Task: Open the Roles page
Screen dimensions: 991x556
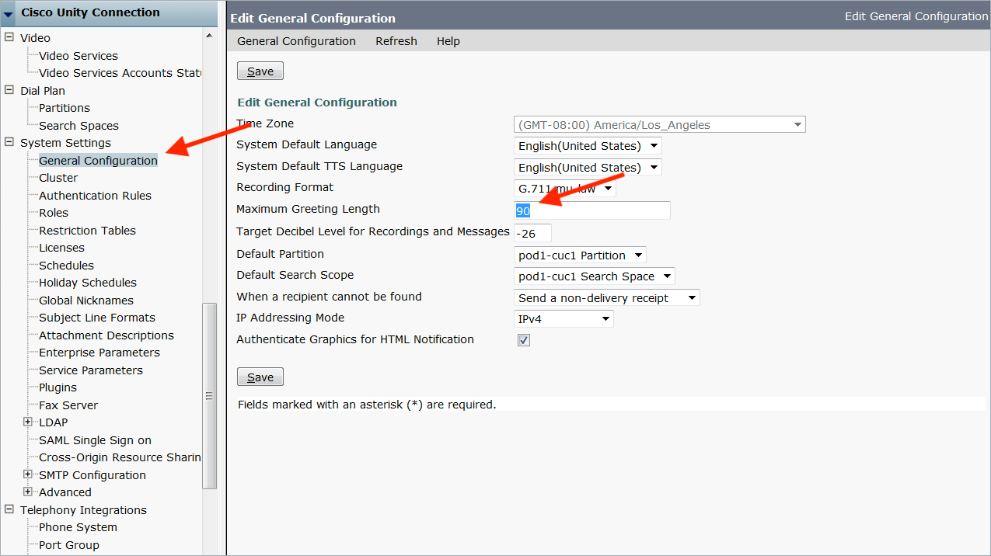Action: tap(54, 213)
